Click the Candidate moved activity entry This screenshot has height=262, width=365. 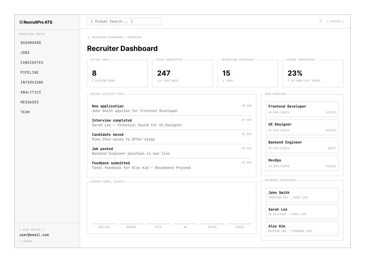click(x=171, y=137)
